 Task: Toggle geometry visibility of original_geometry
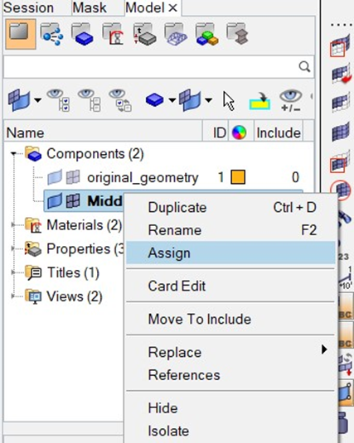click(x=55, y=178)
